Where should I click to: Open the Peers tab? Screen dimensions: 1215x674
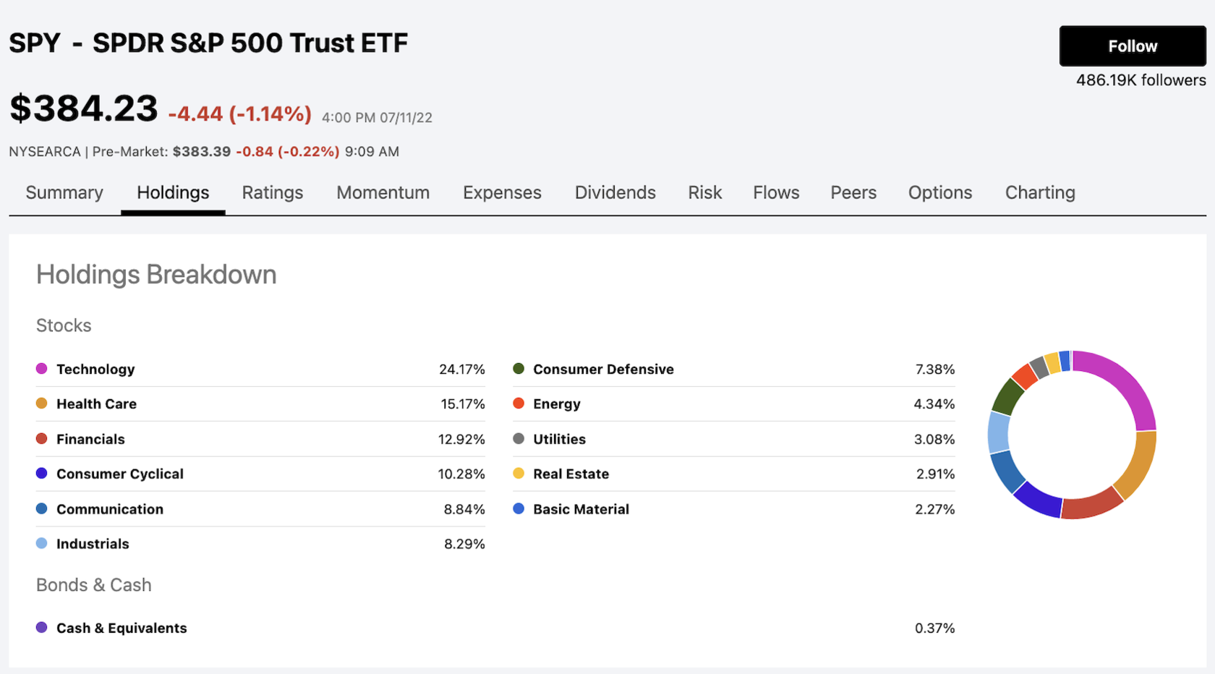[853, 192]
